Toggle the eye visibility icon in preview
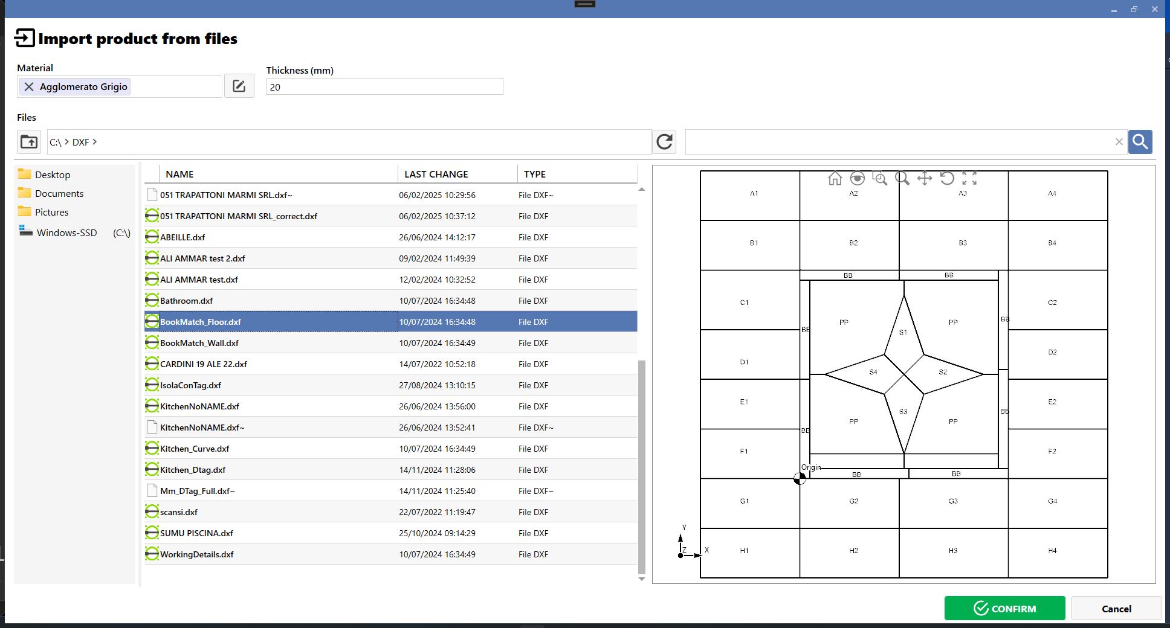 [x=857, y=178]
